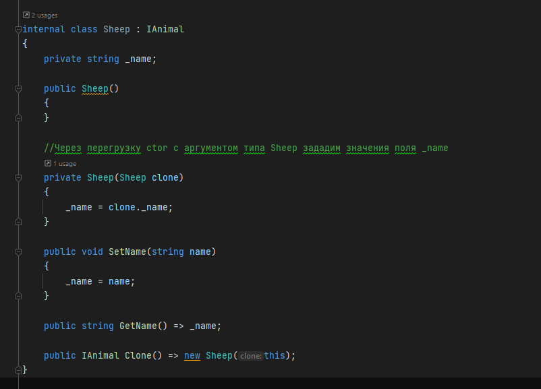
Task: Click fold end marker after '_name = clone._name;'
Action: (19, 222)
